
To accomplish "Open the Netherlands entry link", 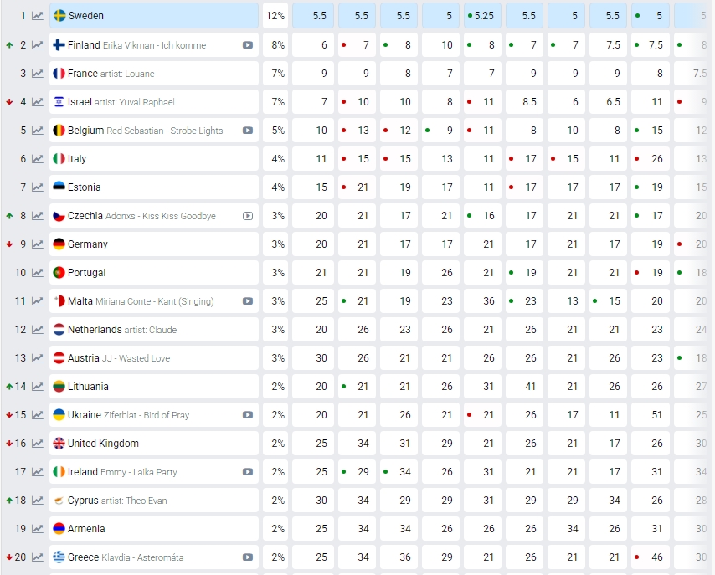I will [95, 330].
